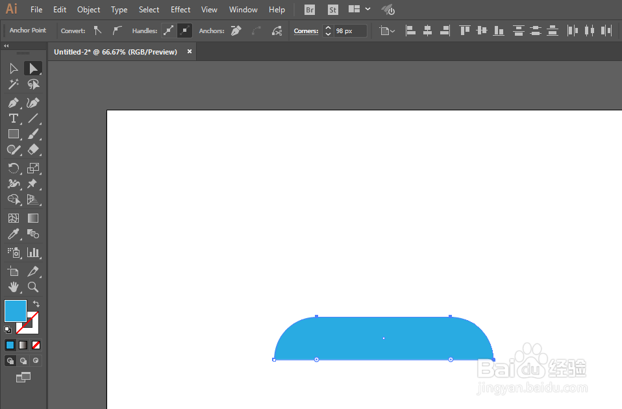Cut path at selected anchor points

pyautogui.click(x=277, y=31)
